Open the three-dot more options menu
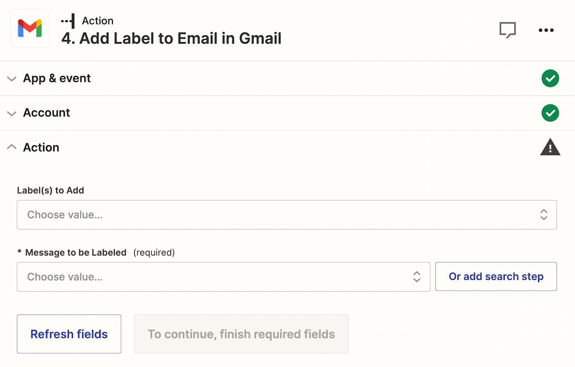 (546, 30)
